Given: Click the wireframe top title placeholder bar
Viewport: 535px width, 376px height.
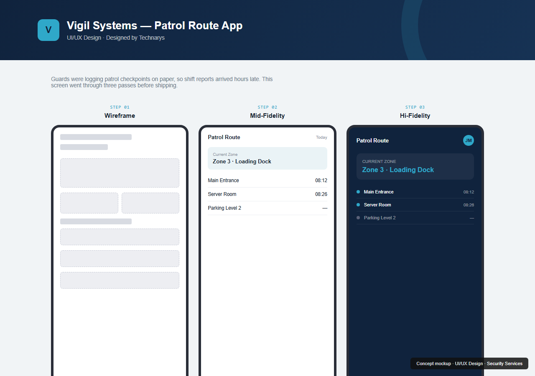Looking at the screenshot, I should point(96,137).
